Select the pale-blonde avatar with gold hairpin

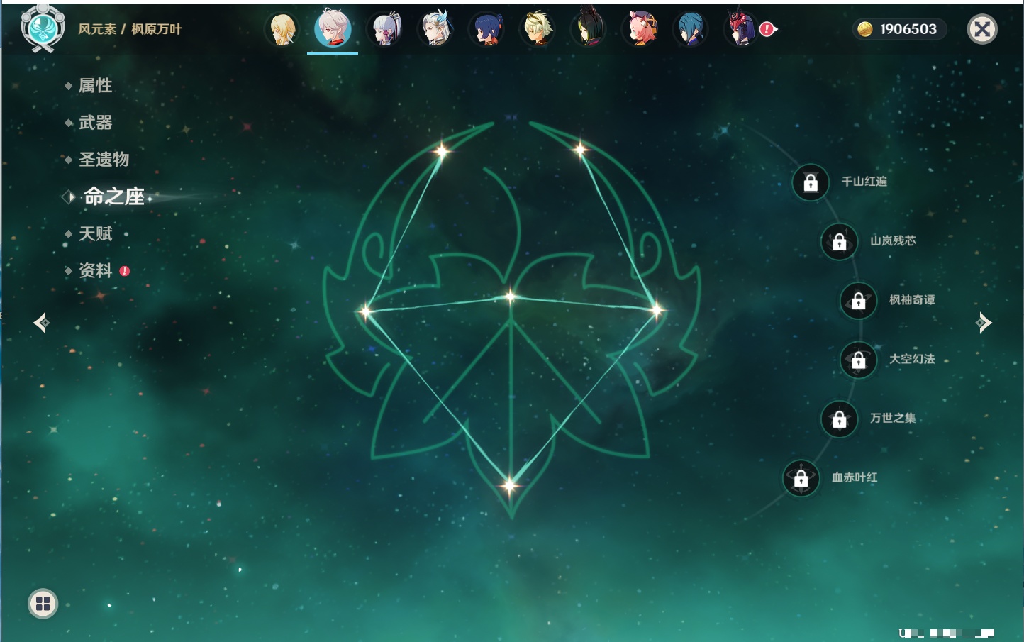tap(538, 29)
